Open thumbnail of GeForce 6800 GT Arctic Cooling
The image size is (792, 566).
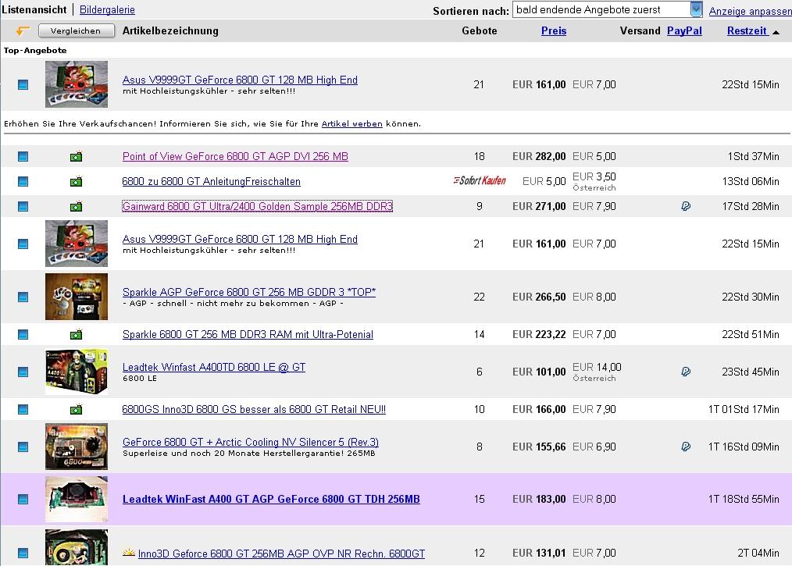[76, 447]
